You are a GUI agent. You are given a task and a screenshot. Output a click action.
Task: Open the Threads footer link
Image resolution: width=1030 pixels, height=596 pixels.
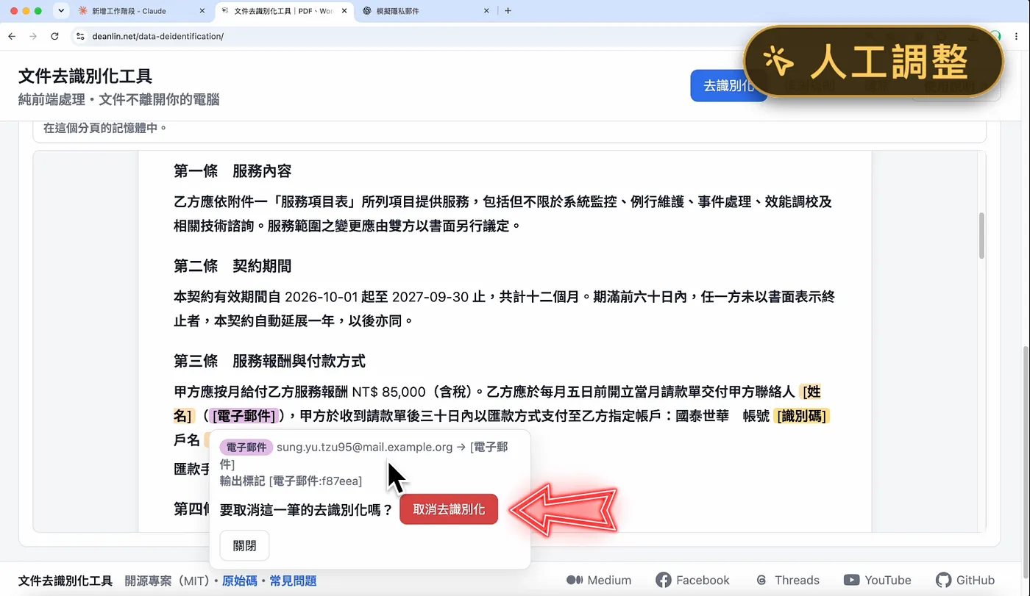pyautogui.click(x=787, y=581)
